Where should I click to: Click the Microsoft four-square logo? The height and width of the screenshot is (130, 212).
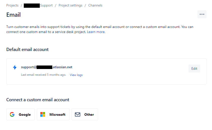43,114
